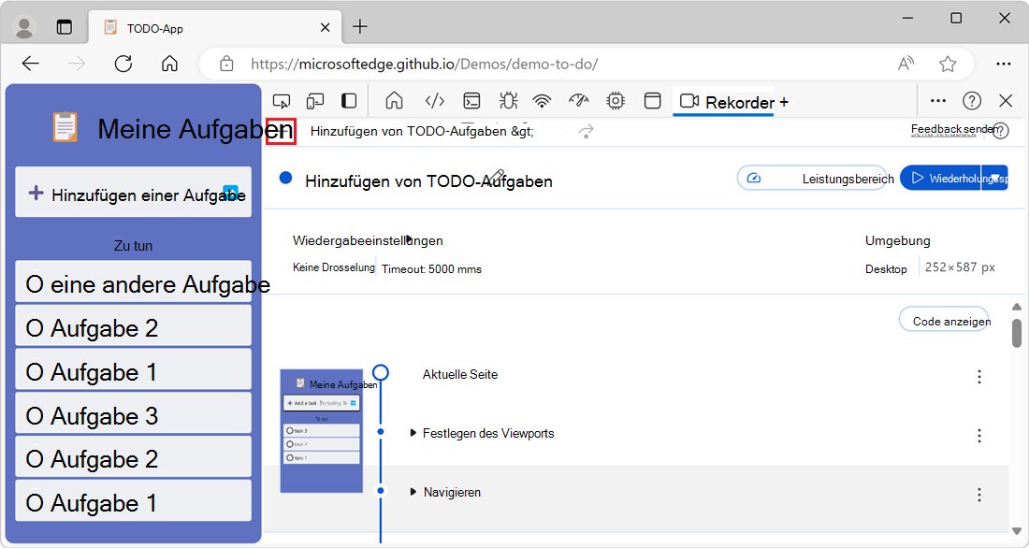The width and height of the screenshot is (1029, 548).
Task: Open the Console panel icon
Action: click(471, 100)
